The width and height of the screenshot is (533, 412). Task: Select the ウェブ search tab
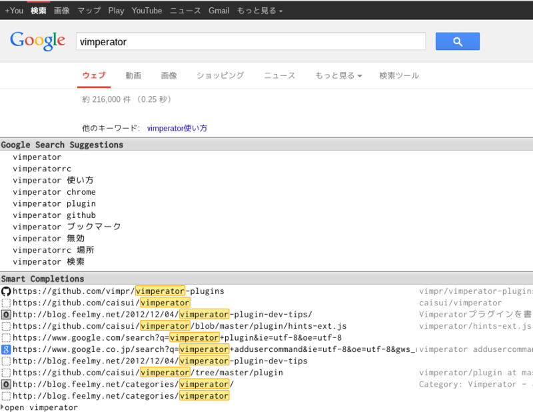tap(94, 75)
